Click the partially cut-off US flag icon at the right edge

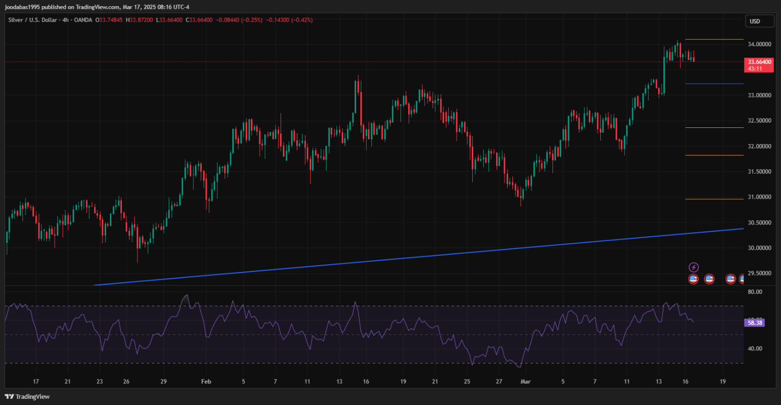[x=741, y=279]
